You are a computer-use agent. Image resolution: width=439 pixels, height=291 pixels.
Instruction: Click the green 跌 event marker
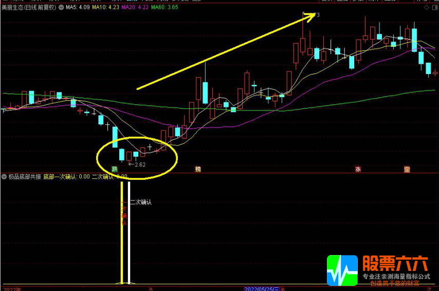click(115, 169)
